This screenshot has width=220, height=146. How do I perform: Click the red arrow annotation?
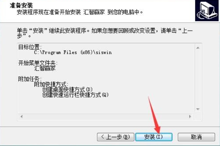(154, 115)
